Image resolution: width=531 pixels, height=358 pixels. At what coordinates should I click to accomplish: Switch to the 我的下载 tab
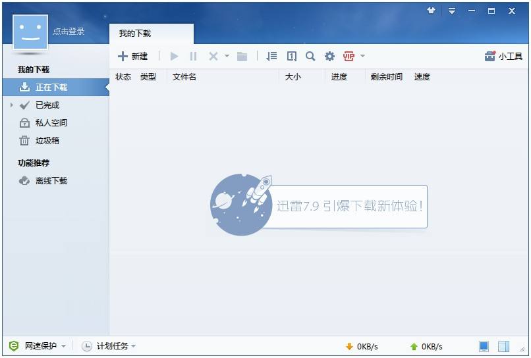pos(152,34)
